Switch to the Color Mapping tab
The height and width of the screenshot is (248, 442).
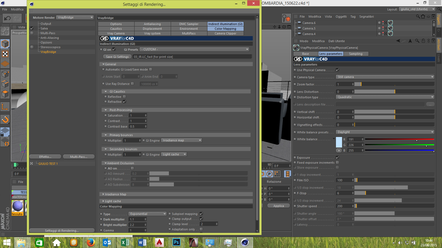[225, 29]
